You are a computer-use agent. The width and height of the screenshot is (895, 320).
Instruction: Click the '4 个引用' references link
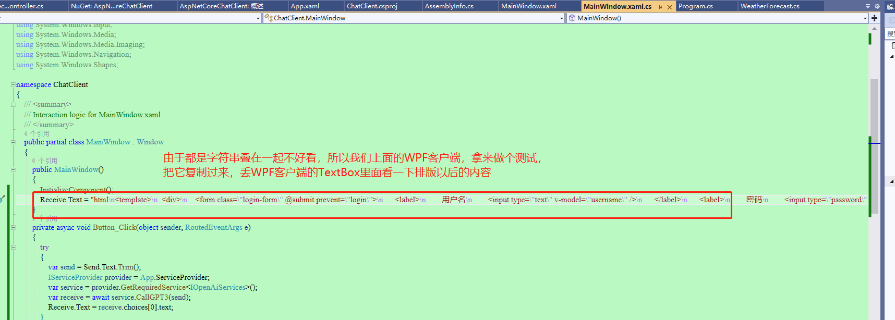37,133
